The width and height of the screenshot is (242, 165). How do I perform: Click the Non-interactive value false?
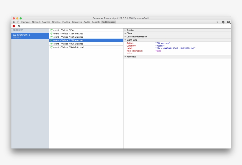[158, 51]
